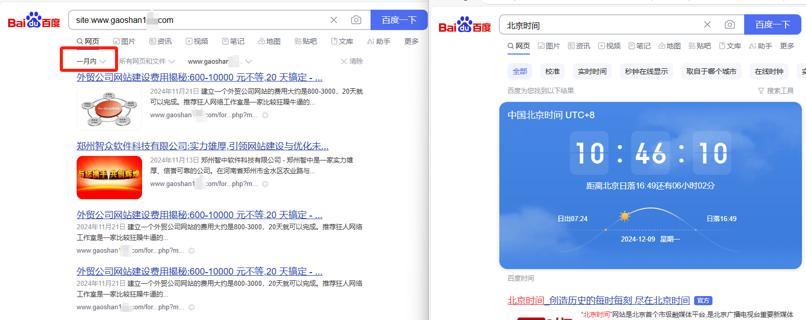Select the 全部 filter chip
Viewport: 806px width, 320px height.
click(520, 71)
